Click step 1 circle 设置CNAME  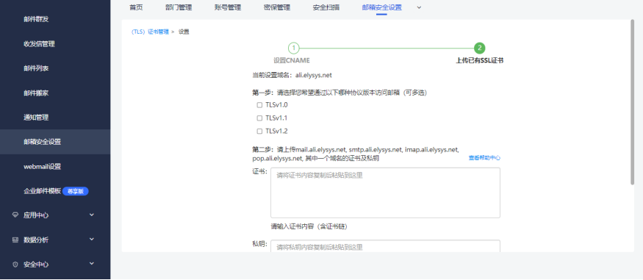point(294,48)
